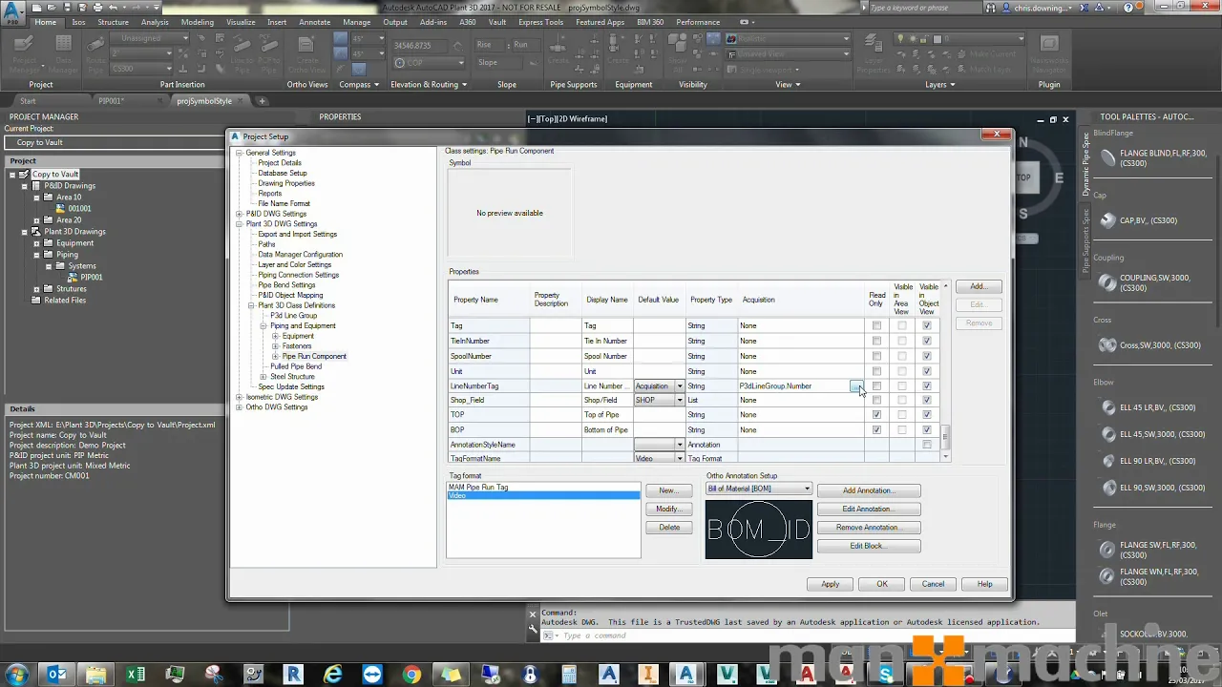Open Excel from the taskbar
This screenshot has width=1222, height=687.
pyautogui.click(x=136, y=675)
